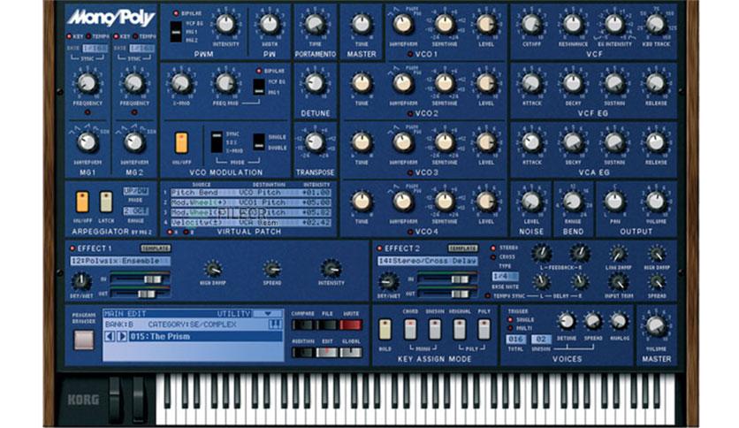739x428 pixels.
Task: Click the MG 2 Waveform knob
Action: 134,142
